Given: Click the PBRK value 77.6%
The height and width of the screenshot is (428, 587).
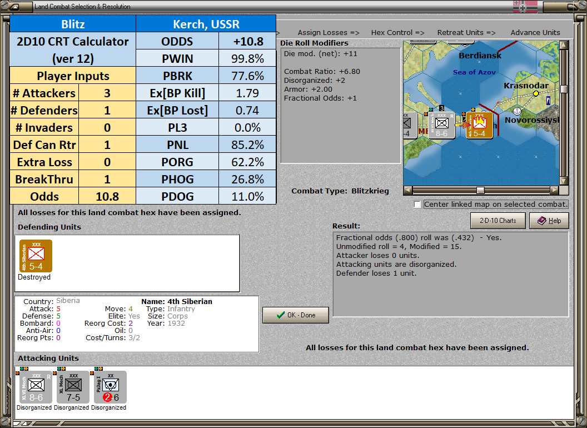Looking at the screenshot, I should [247, 76].
